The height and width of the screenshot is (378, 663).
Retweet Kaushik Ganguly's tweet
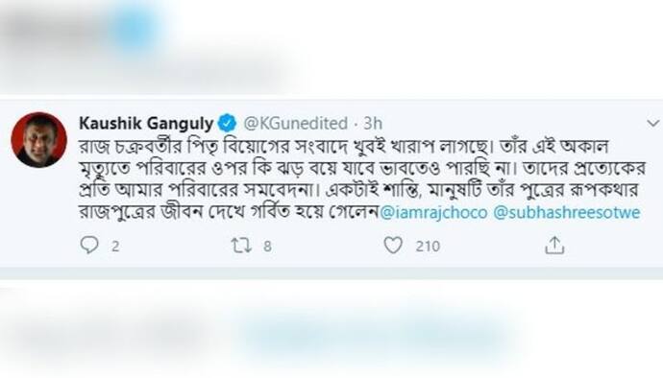(x=241, y=246)
